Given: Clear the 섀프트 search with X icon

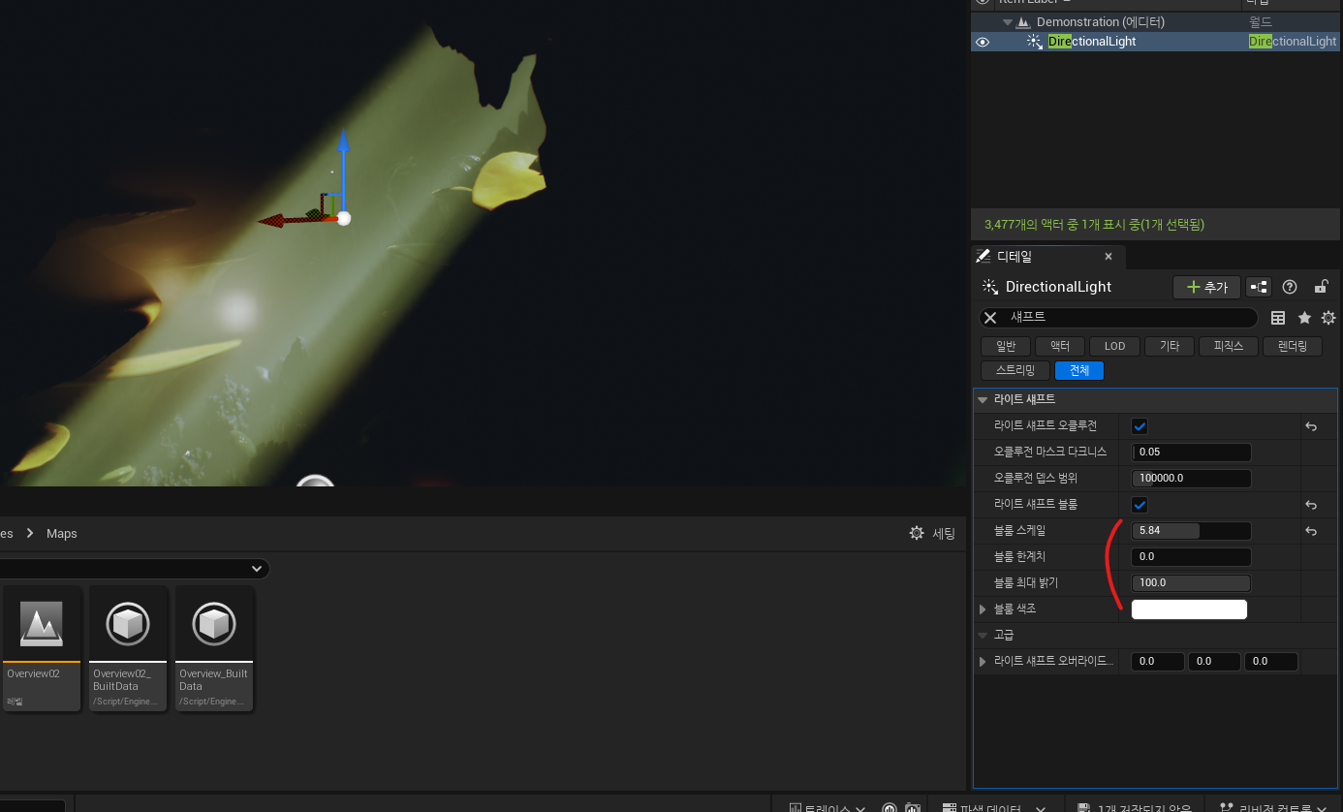Looking at the screenshot, I should [989, 318].
